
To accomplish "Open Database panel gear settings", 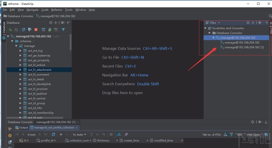I will tap(63, 23).
